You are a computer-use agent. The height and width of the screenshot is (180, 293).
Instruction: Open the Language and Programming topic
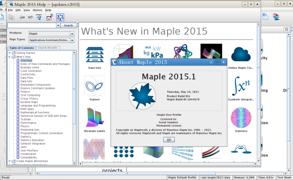click(x=38, y=106)
